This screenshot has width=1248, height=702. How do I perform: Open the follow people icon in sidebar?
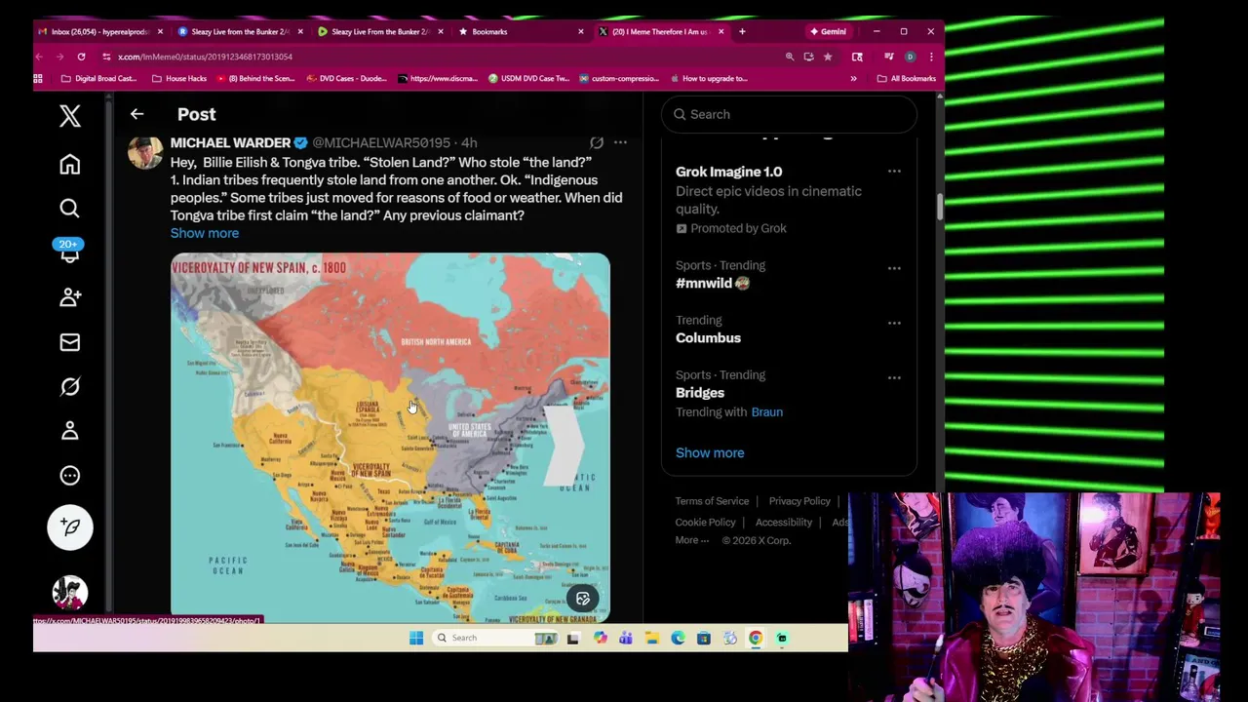(x=69, y=297)
